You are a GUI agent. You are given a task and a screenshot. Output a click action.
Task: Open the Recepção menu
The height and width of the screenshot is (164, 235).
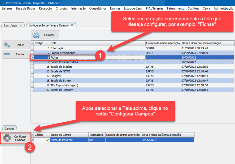(45, 8)
